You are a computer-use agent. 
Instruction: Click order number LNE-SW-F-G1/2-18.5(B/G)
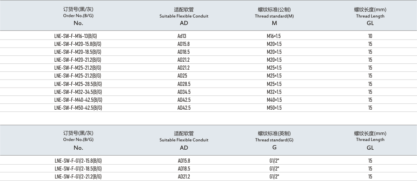pyautogui.click(x=78, y=168)
